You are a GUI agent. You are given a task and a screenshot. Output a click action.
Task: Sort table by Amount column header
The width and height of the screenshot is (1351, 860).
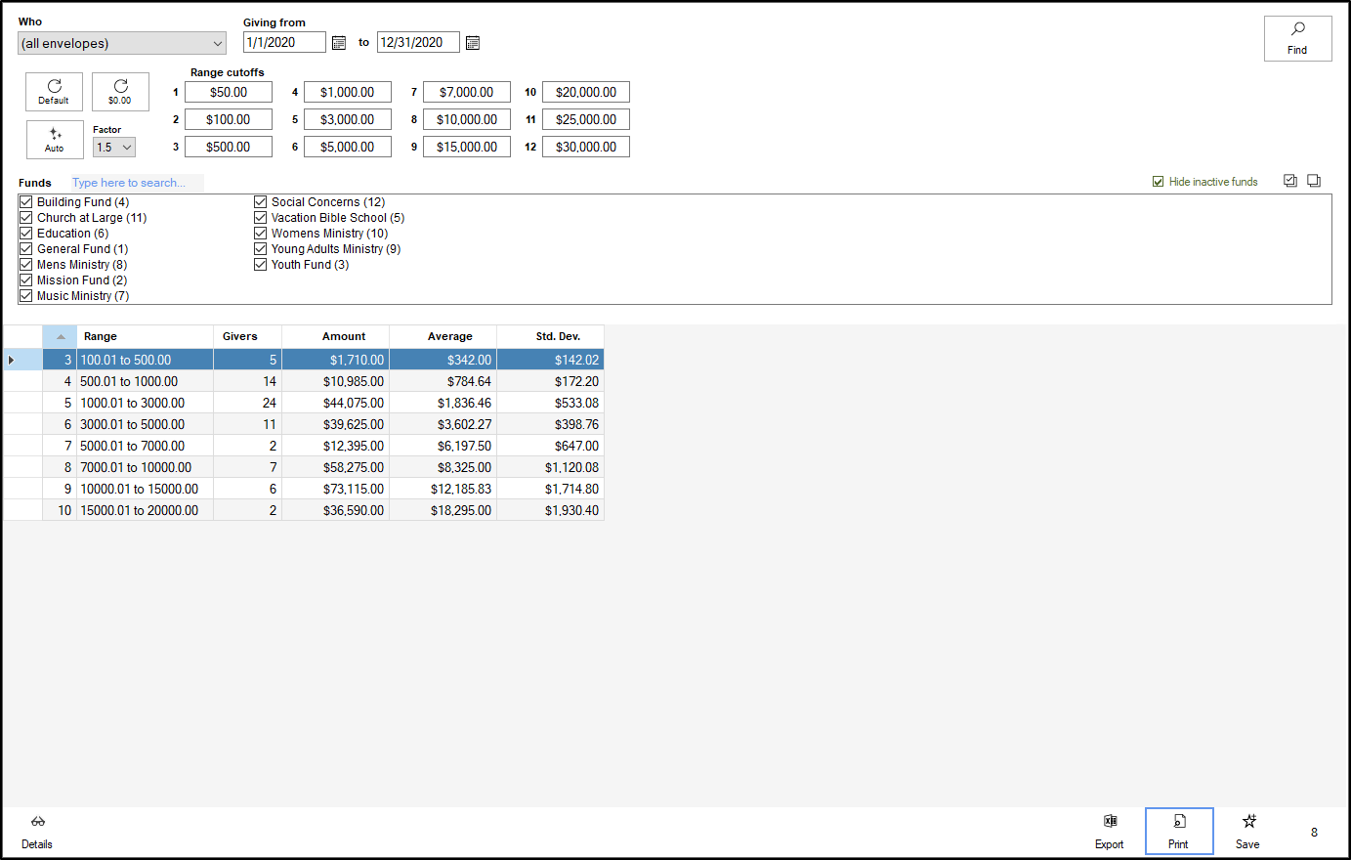[336, 336]
